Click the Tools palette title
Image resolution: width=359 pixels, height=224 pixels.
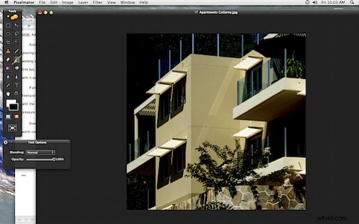click(x=13, y=11)
